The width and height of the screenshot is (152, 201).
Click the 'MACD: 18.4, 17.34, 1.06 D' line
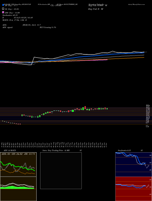pyautogui.click(x=15, y=20)
